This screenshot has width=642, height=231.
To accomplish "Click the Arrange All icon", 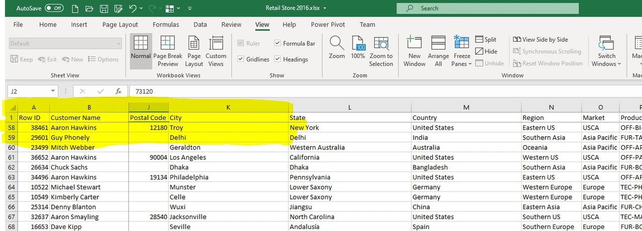I will point(438,44).
